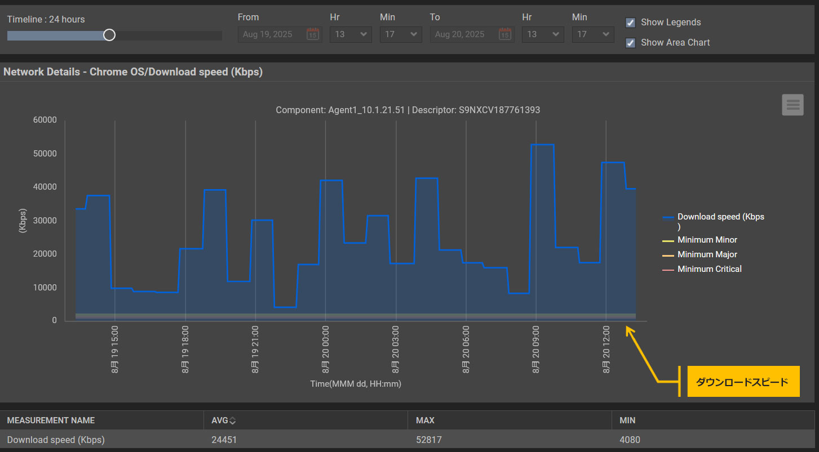The image size is (819, 452).
Task: Expand the To Hr dropdown
Action: [x=543, y=34]
